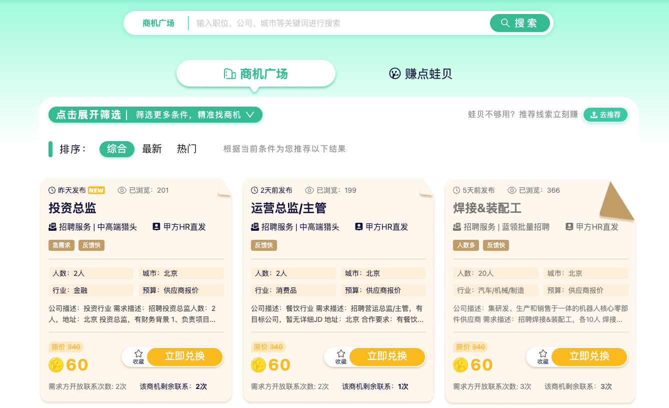The width and height of the screenshot is (669, 408).
Task: Click the 商机广场 building icon
Action: point(229,74)
